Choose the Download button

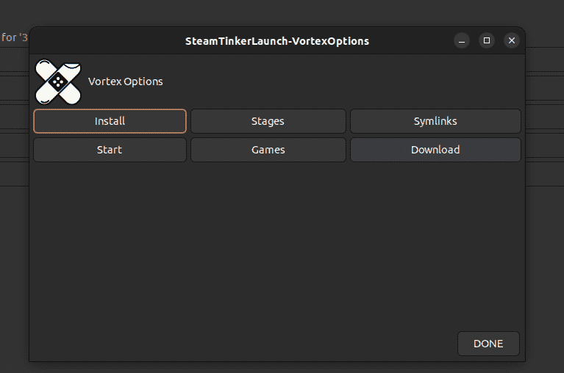click(435, 150)
